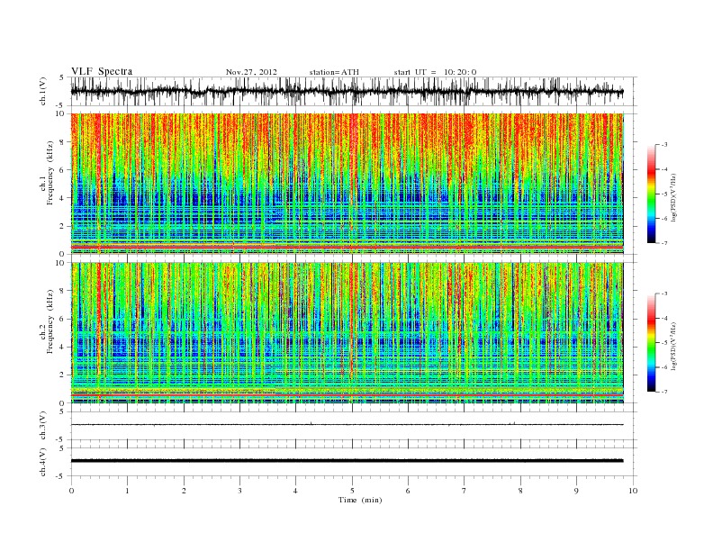The image size is (713, 551).
Task: Click the red band near 0.5 kHz in ch.1 spectrogram
Action: click(347, 247)
